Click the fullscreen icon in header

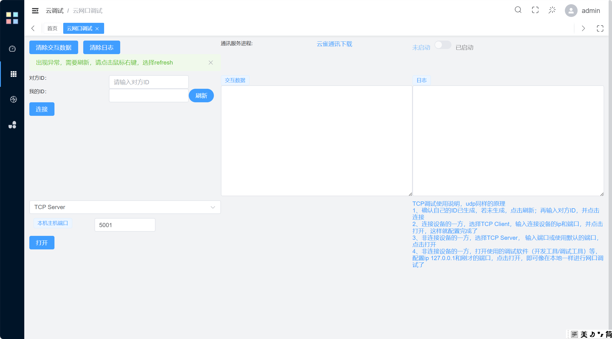click(x=535, y=10)
